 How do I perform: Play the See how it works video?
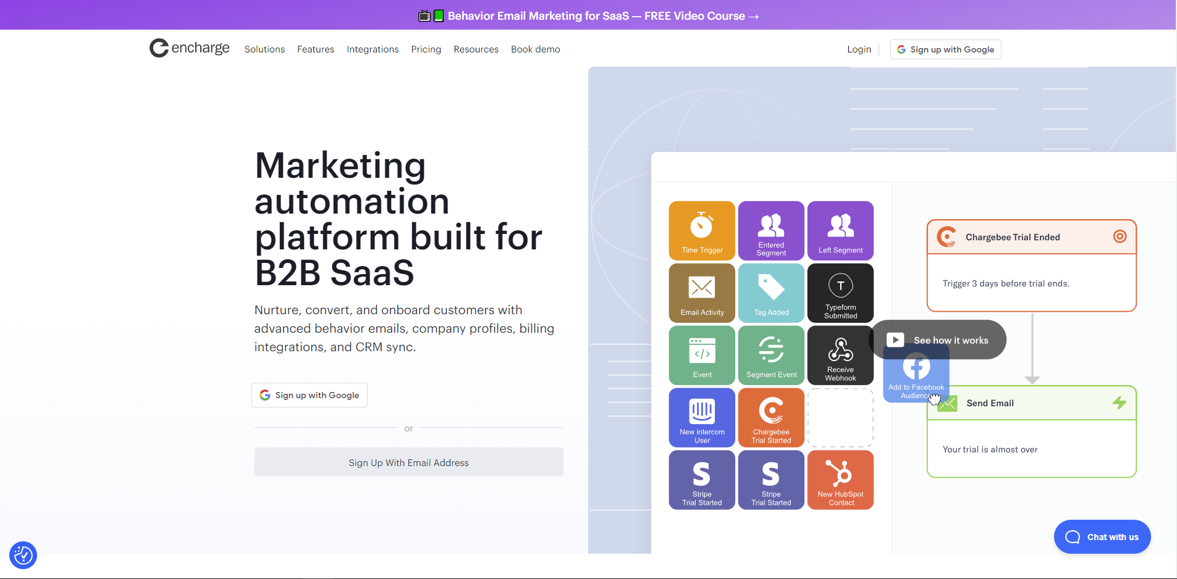pos(939,340)
